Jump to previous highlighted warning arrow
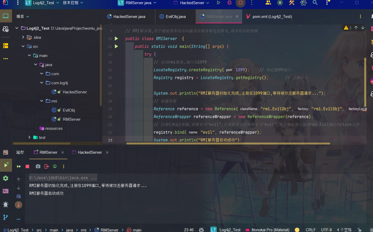 (356, 28)
